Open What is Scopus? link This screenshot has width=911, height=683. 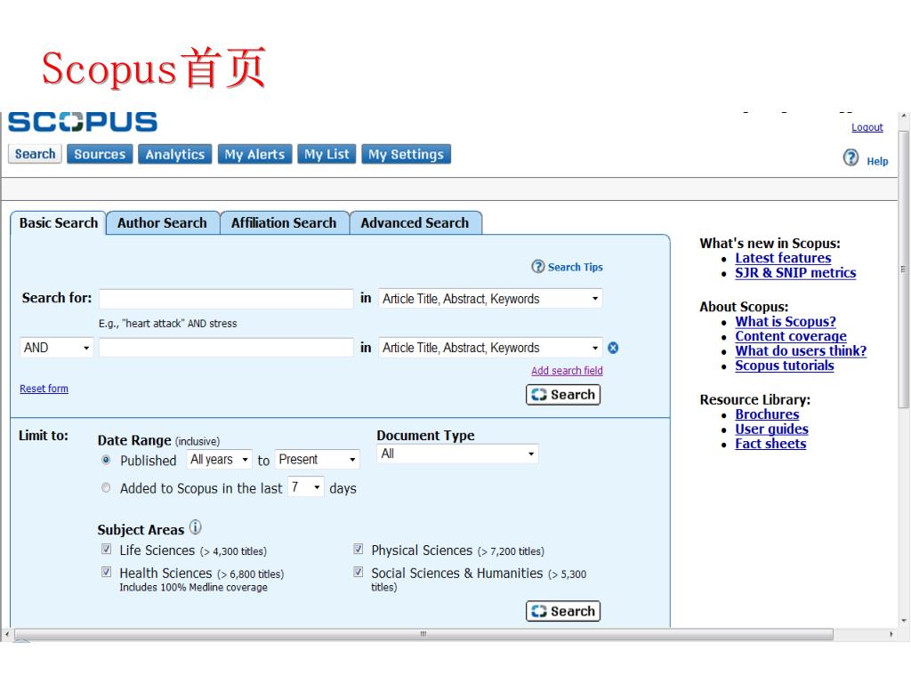[x=786, y=322]
